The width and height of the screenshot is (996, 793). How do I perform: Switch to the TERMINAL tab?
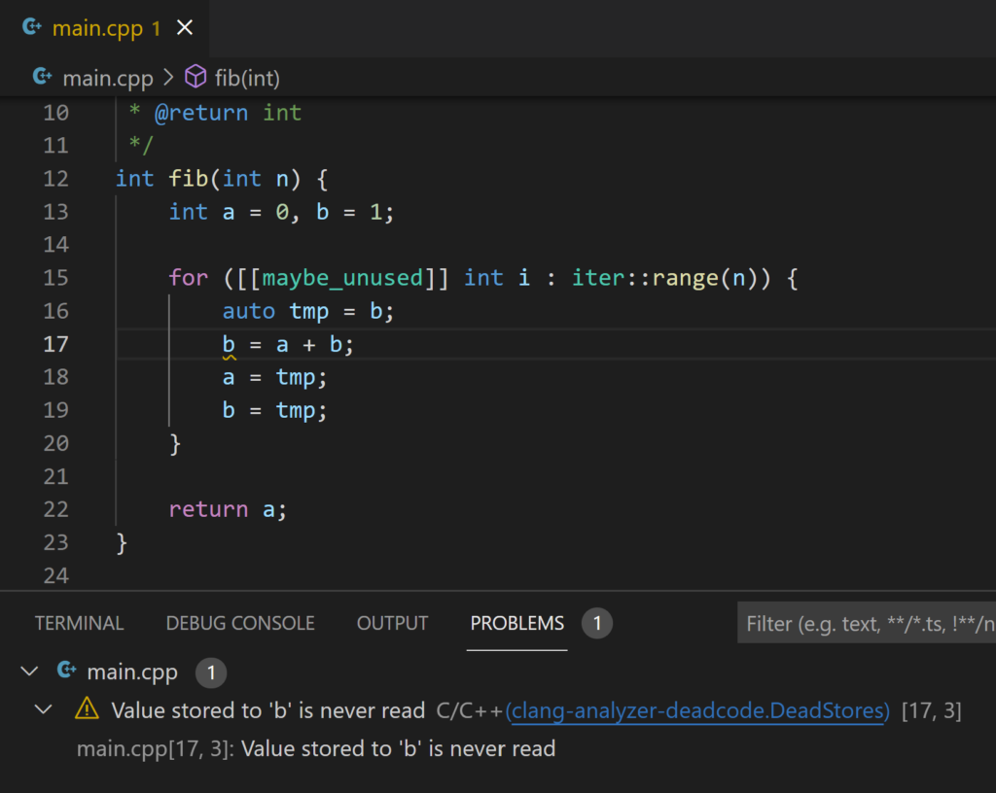79,623
